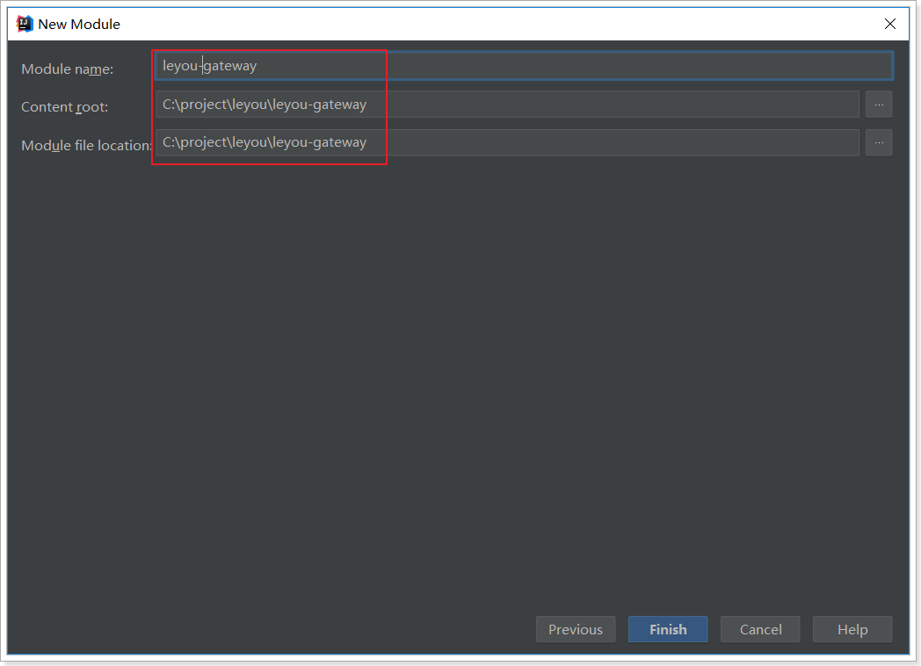Click the Module name label

click(x=68, y=69)
